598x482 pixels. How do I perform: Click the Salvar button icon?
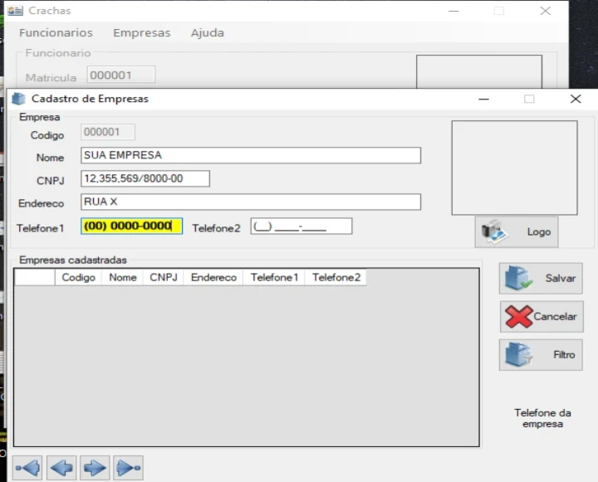(x=521, y=279)
